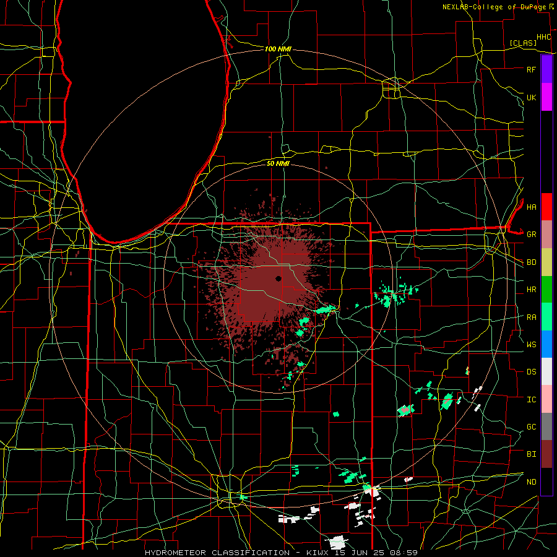Pick the dusty pink GR legend swatch
This screenshot has width=557, height=557.
546,235
